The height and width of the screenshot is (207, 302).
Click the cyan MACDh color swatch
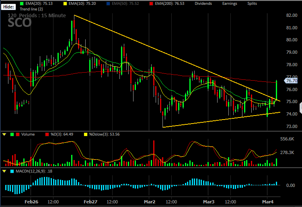pyautogui.click(x=12, y=171)
